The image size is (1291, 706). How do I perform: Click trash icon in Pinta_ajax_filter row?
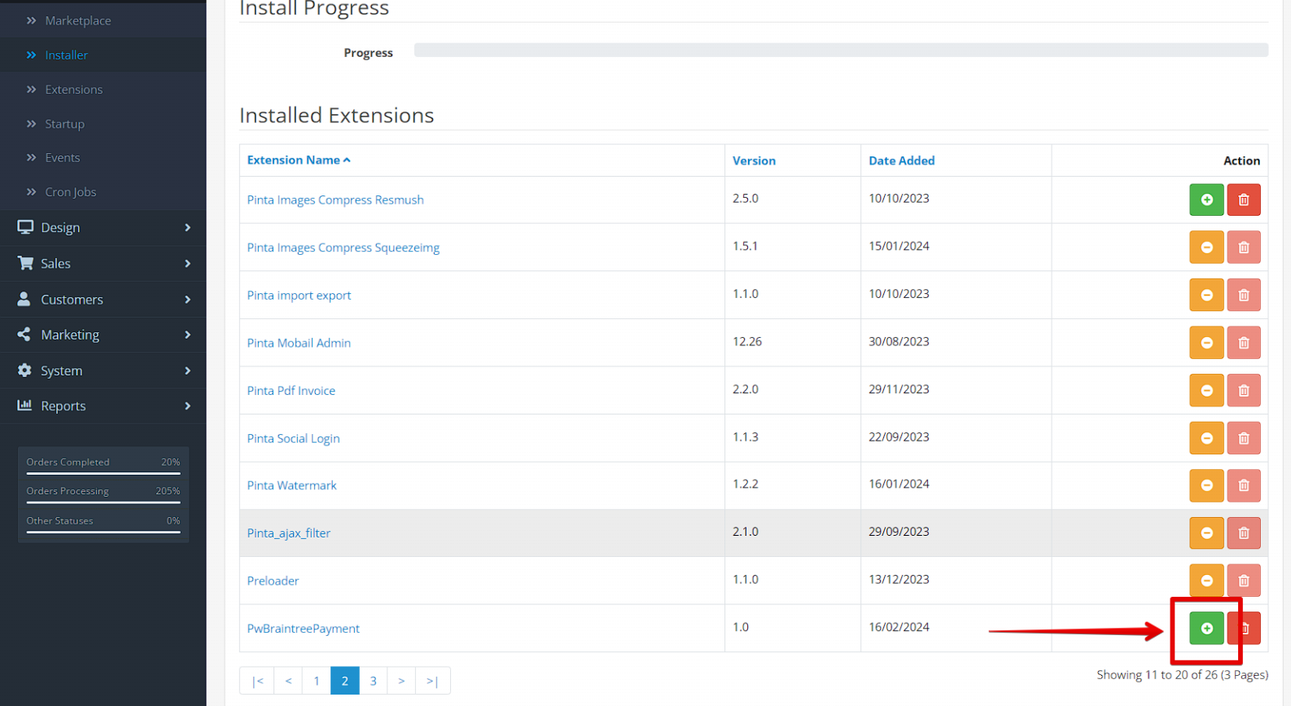1244,533
